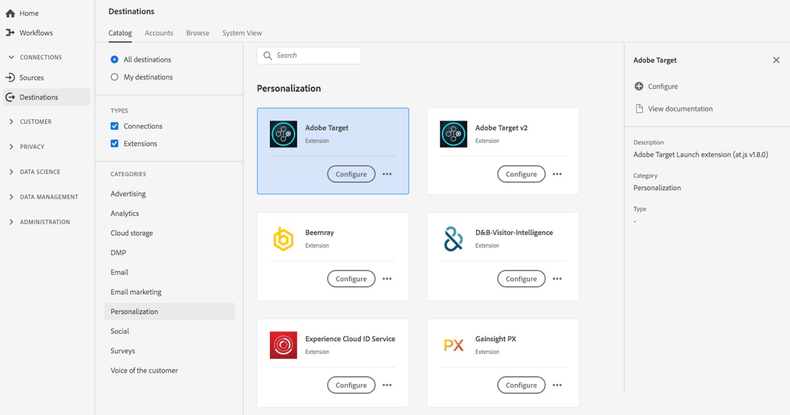The width and height of the screenshot is (790, 415).
Task: Click the Workflows icon in sidebar
Action: click(x=11, y=32)
